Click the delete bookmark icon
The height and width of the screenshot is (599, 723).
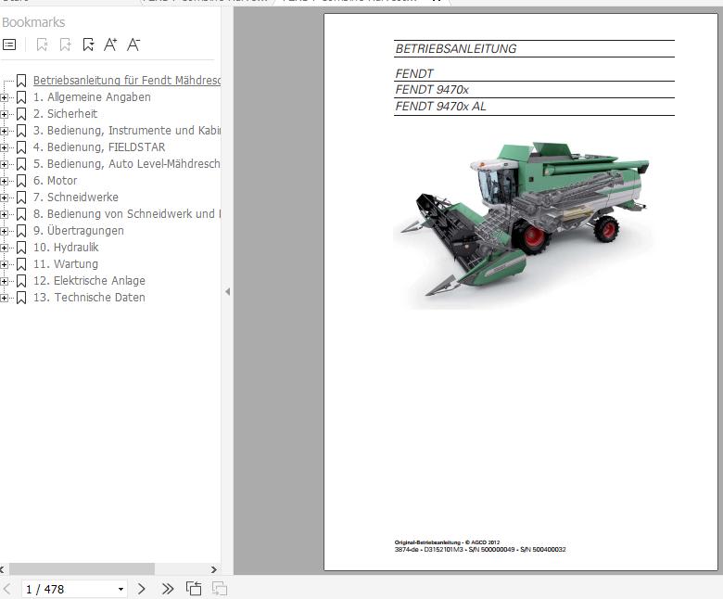tap(42, 45)
